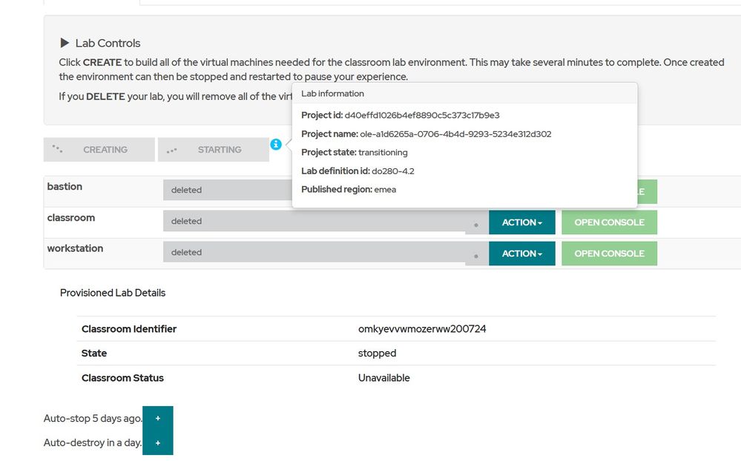Click the partly hidden bastion console button
This screenshot has height=461, width=741.
647,191
